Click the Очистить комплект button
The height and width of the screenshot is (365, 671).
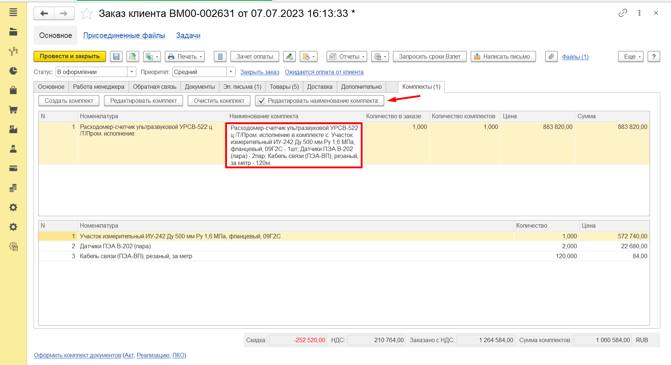[x=219, y=101]
